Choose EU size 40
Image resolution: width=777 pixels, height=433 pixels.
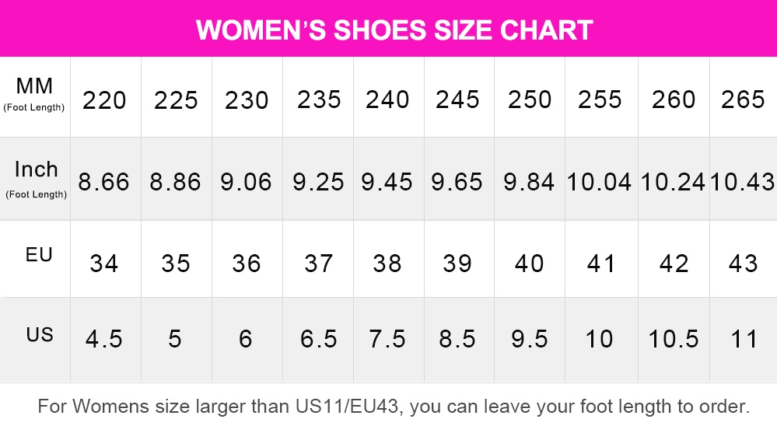pyautogui.click(x=529, y=264)
